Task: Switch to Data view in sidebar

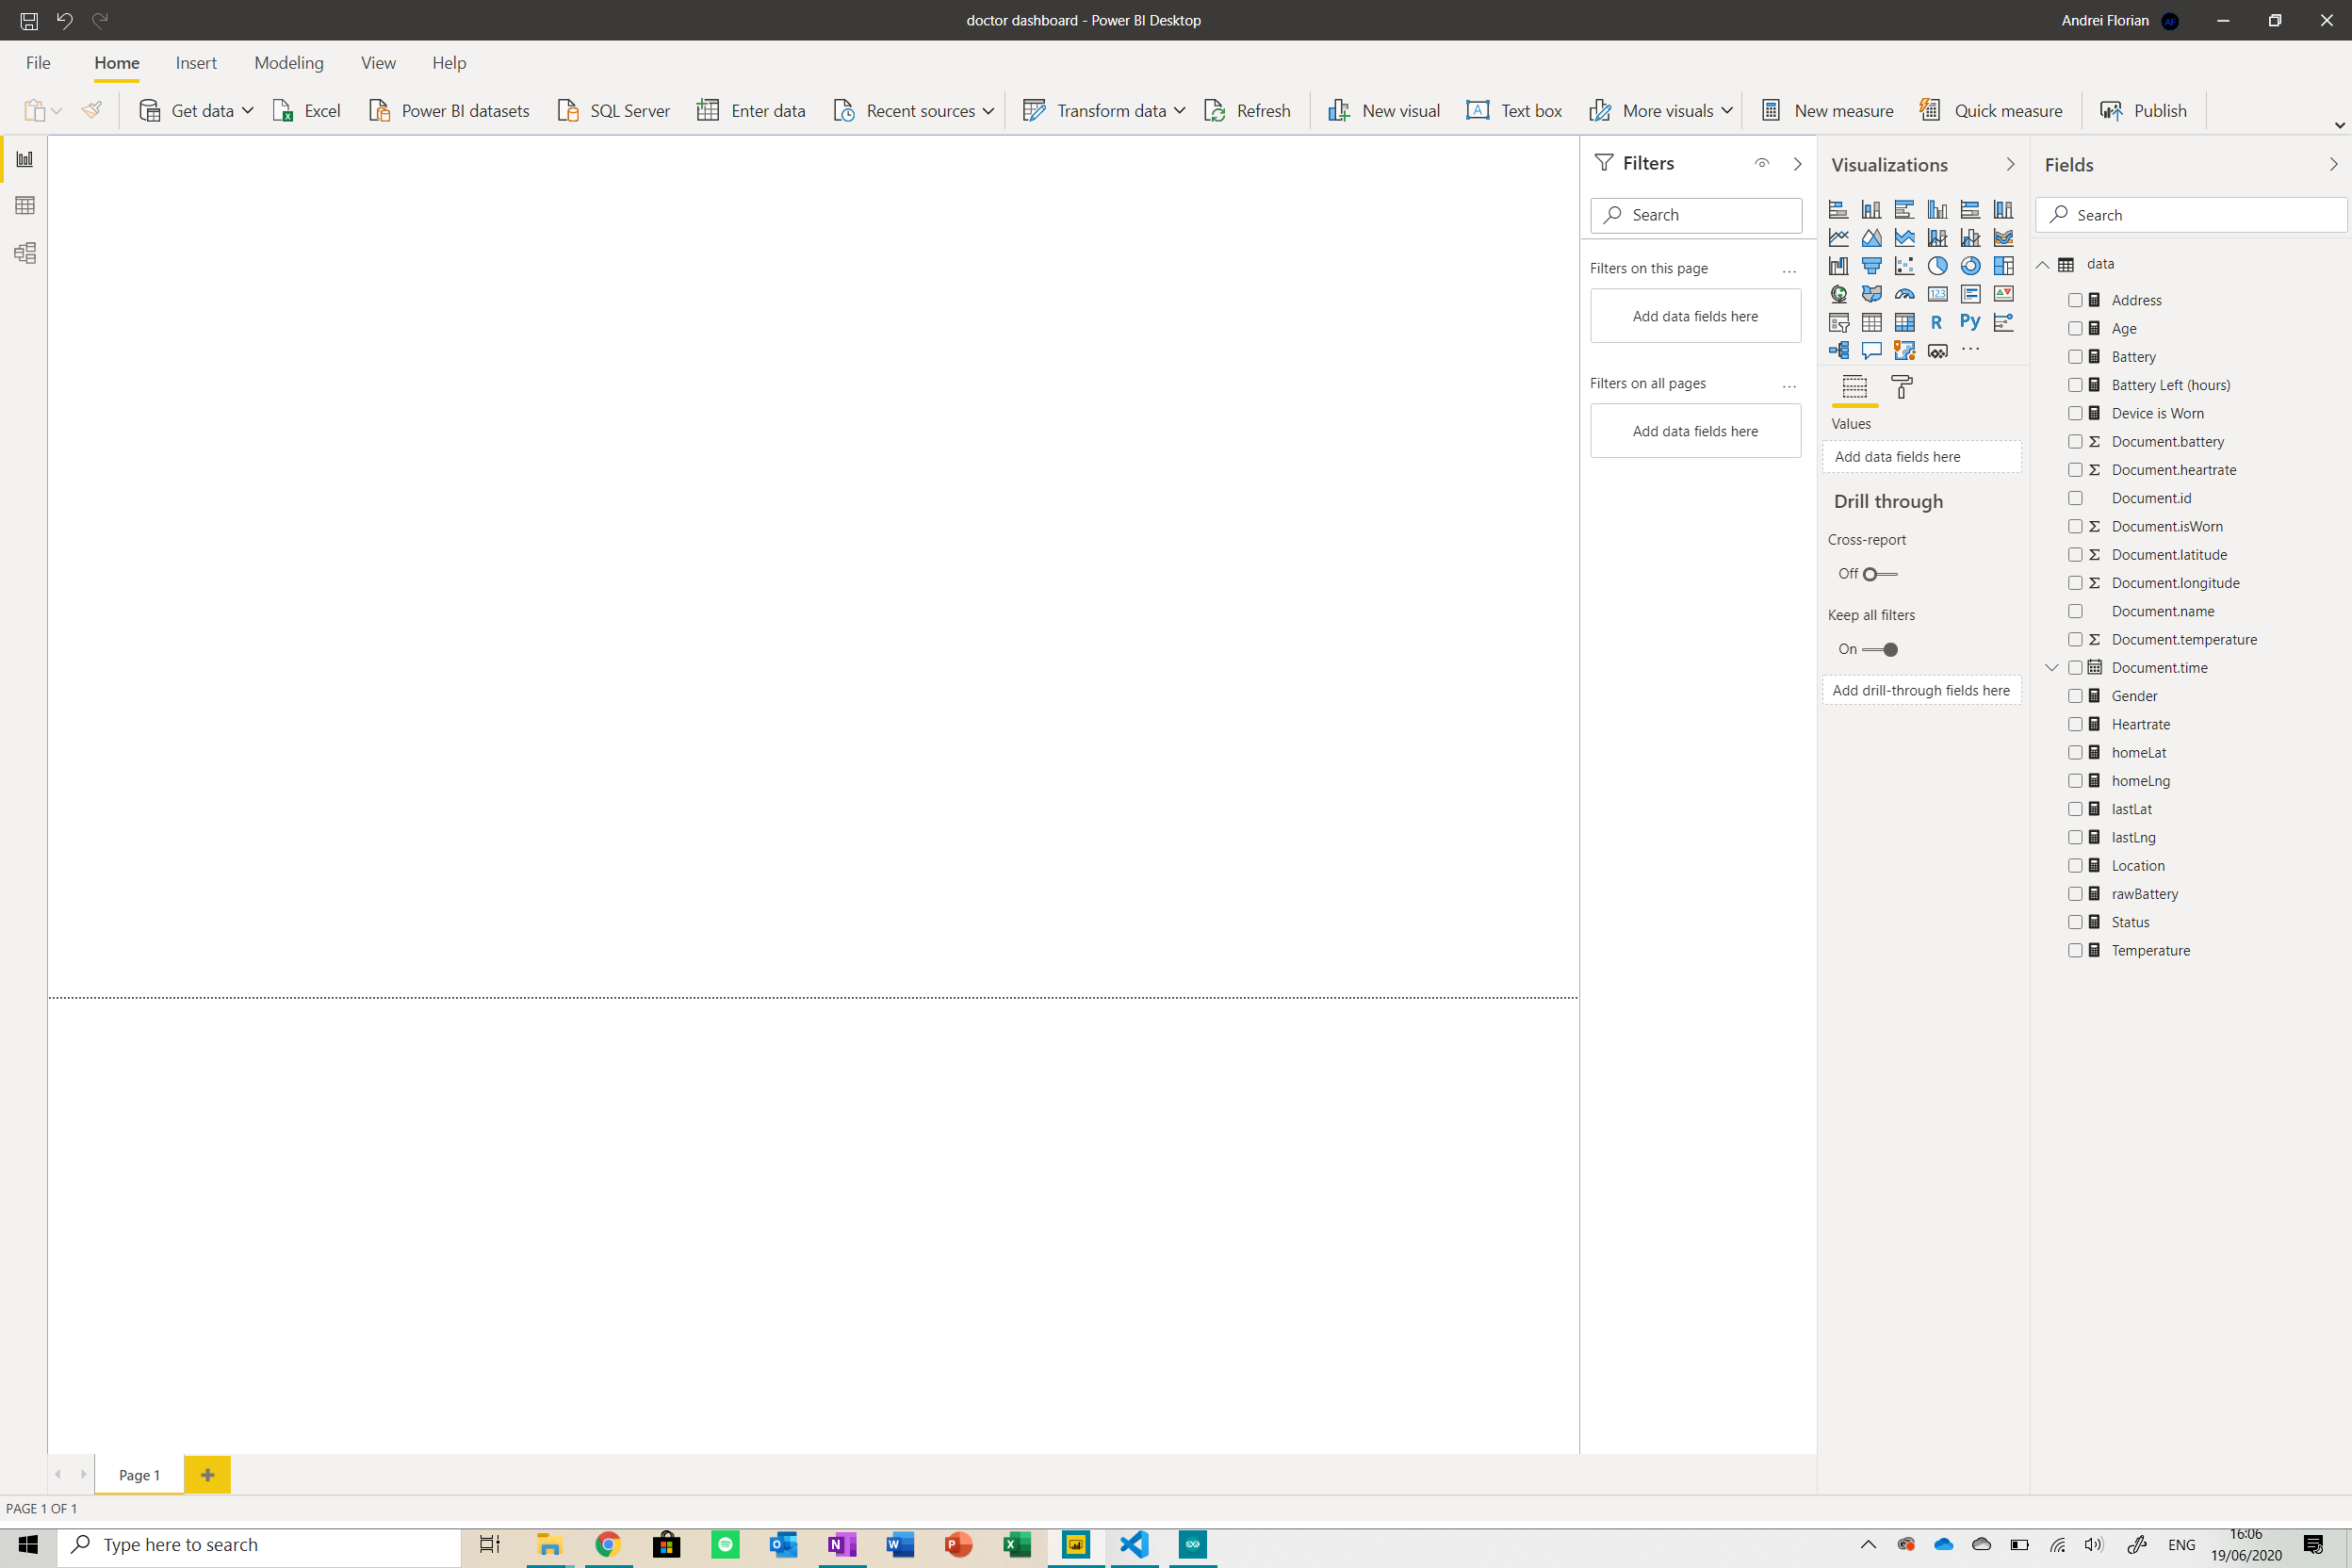Action: click(x=25, y=206)
